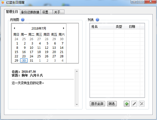Image resolution: width=157 pixels, height=120 pixels.
Task: Select grayed day 1 of August
Action: [x=40, y=60]
